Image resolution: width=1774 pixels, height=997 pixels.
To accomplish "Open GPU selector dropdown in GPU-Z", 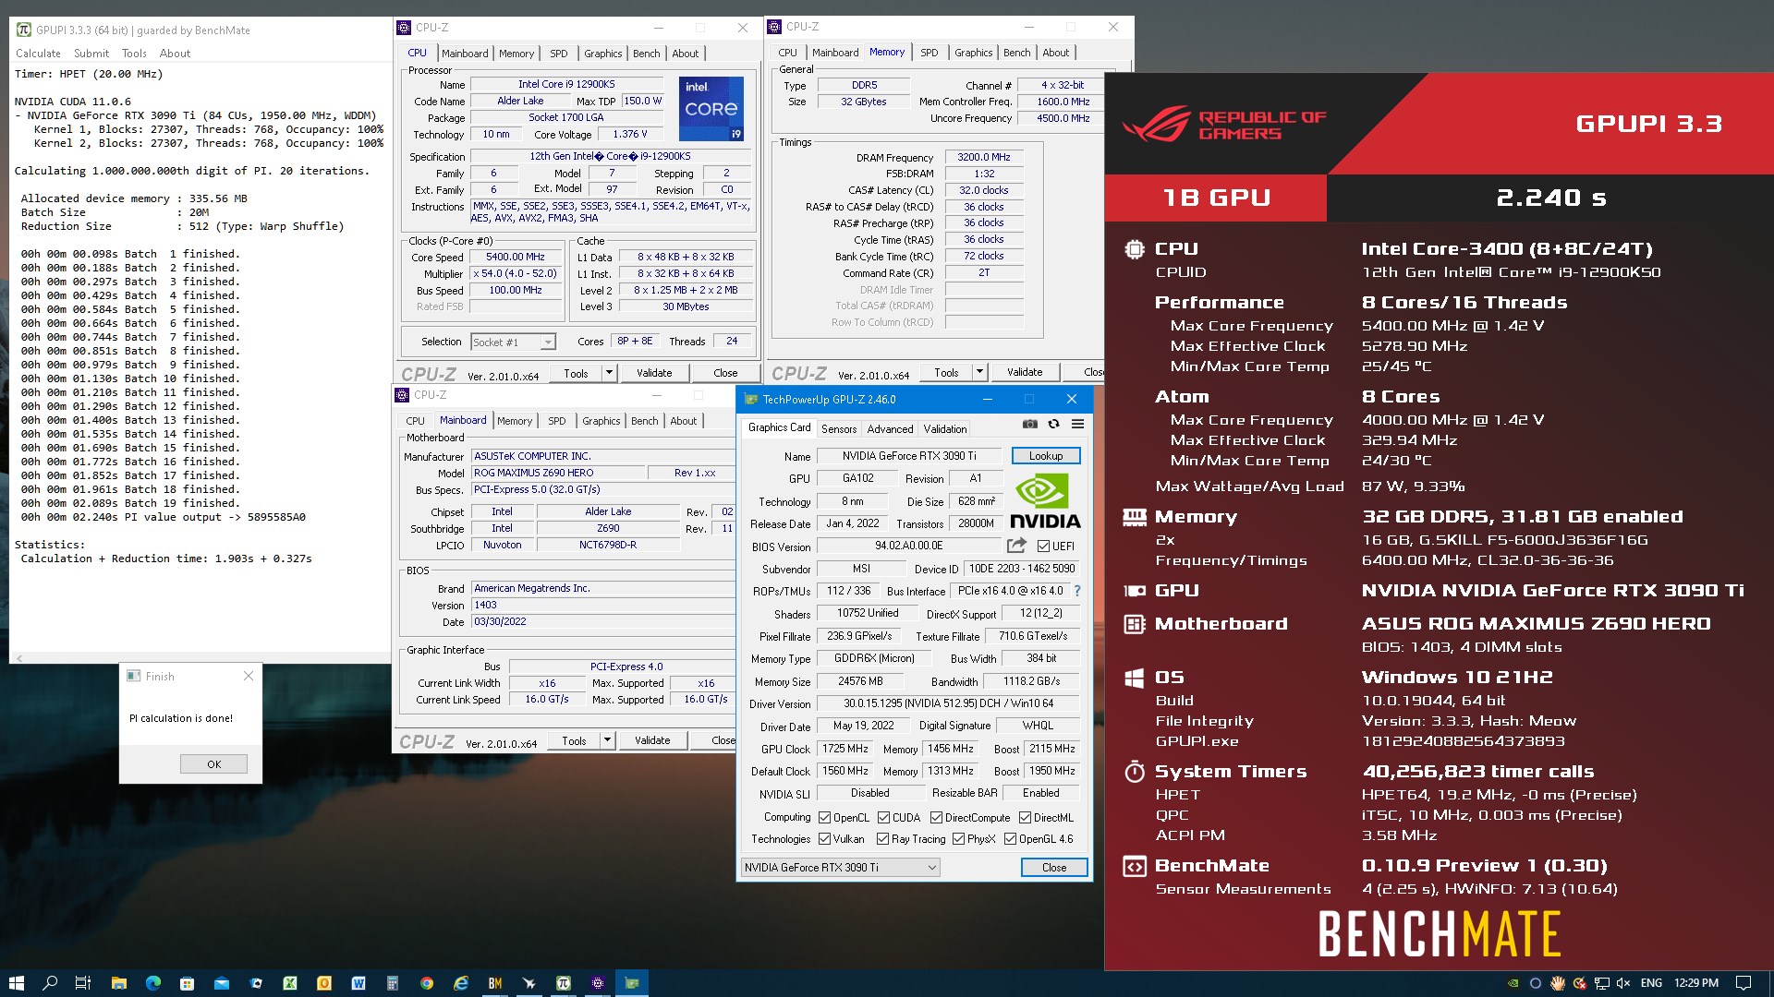I will (840, 868).
